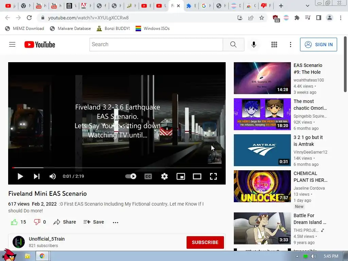Click the URL address bar
This screenshot has width=348, height=261.
pyautogui.click(x=138, y=18)
